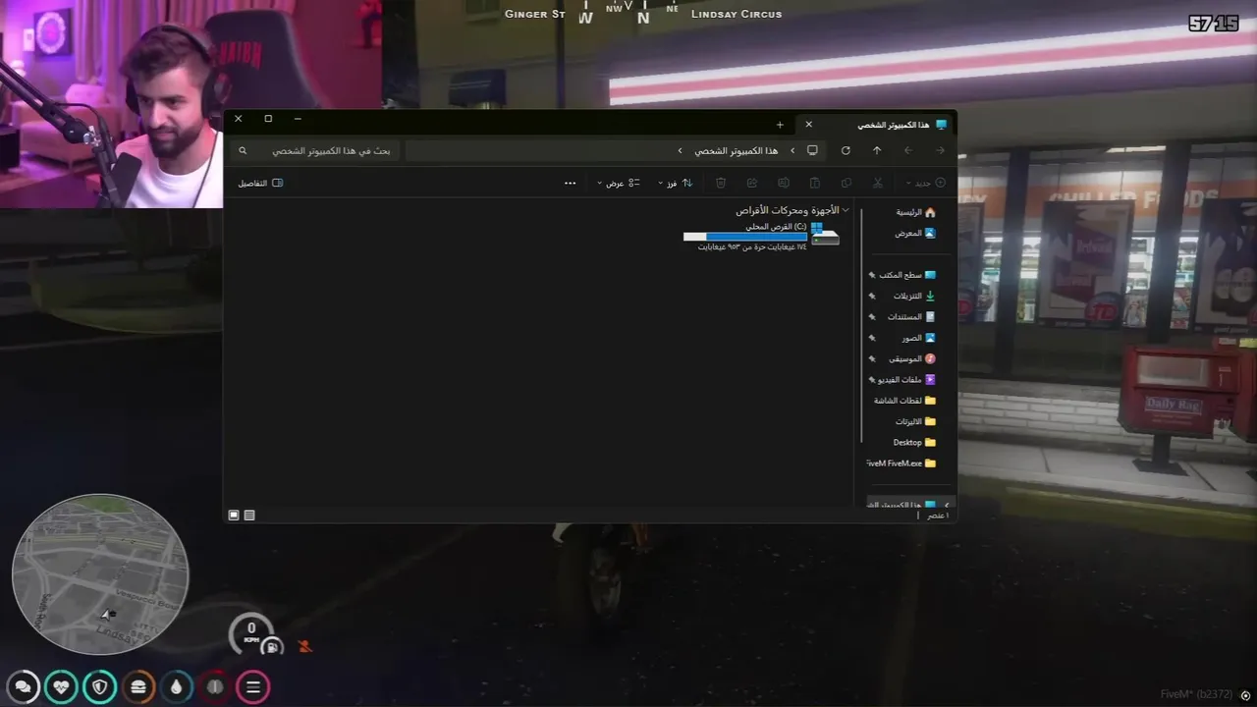Close the هذا الكمبيوتر الشخصي tab
This screenshot has height=707, width=1257.
coord(809,125)
